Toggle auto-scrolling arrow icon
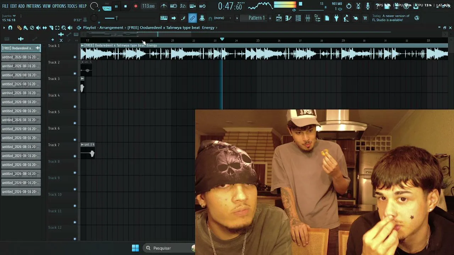This screenshot has height=255, width=454. (x=173, y=18)
